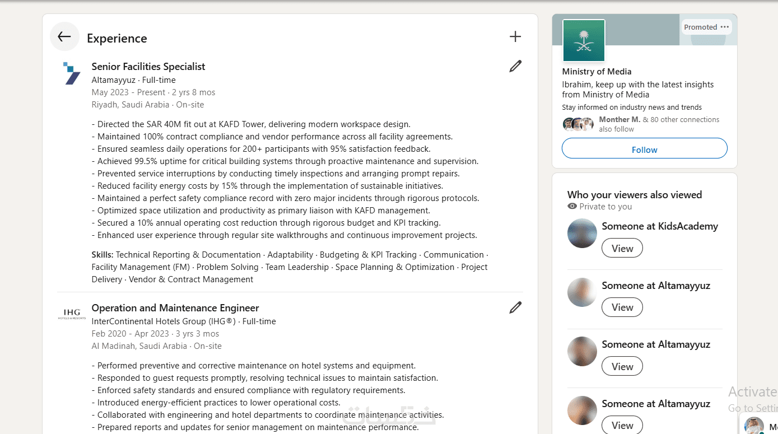778x434 pixels.
Task: Click the Ministry of Media logo
Action: (584, 40)
